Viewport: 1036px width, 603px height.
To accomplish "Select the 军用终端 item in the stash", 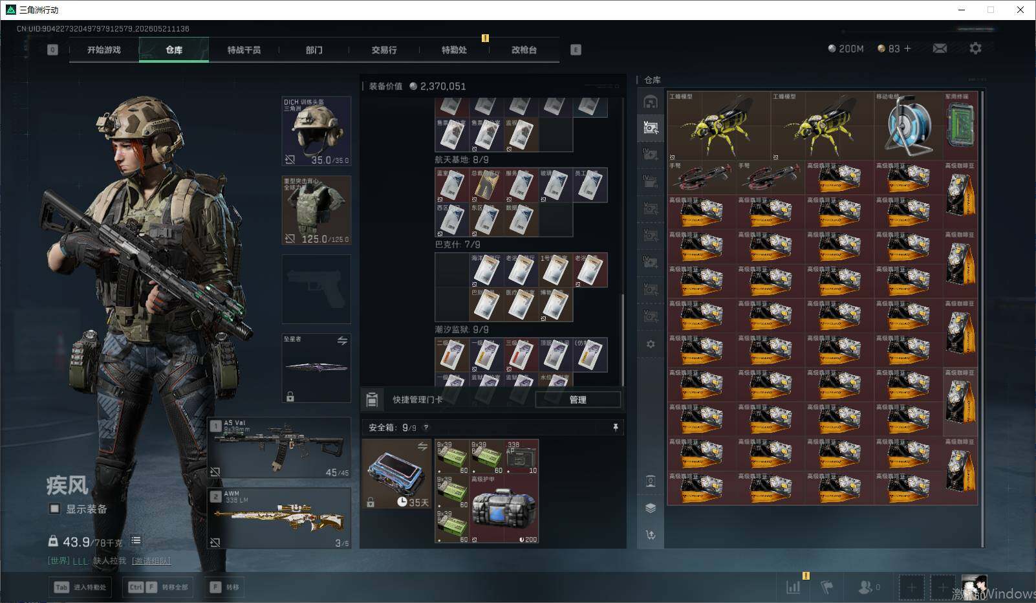I will 960,126.
